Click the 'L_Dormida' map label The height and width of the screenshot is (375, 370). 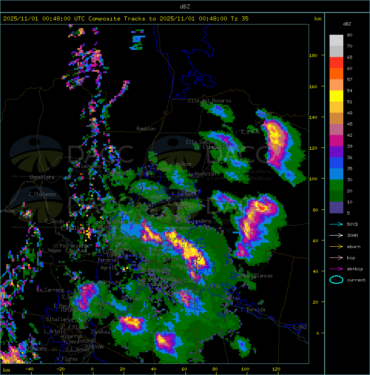pos(253,309)
